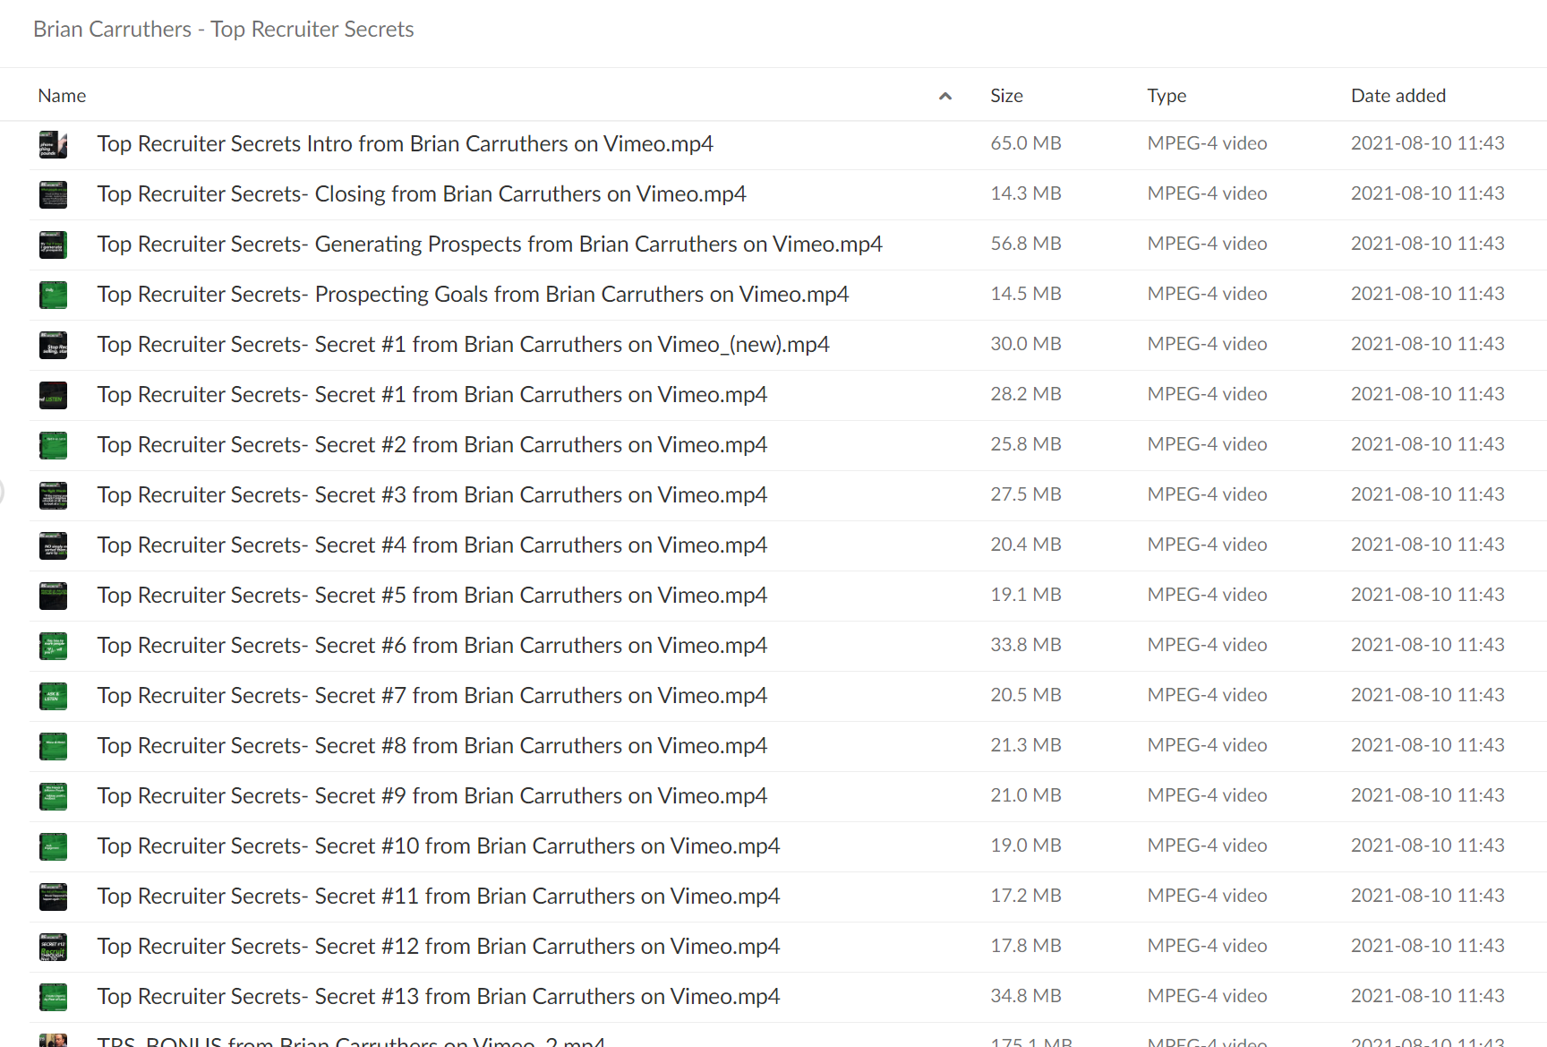Click the 65.0 MB size cell
Screen dimensions: 1547x1047
1026,143
